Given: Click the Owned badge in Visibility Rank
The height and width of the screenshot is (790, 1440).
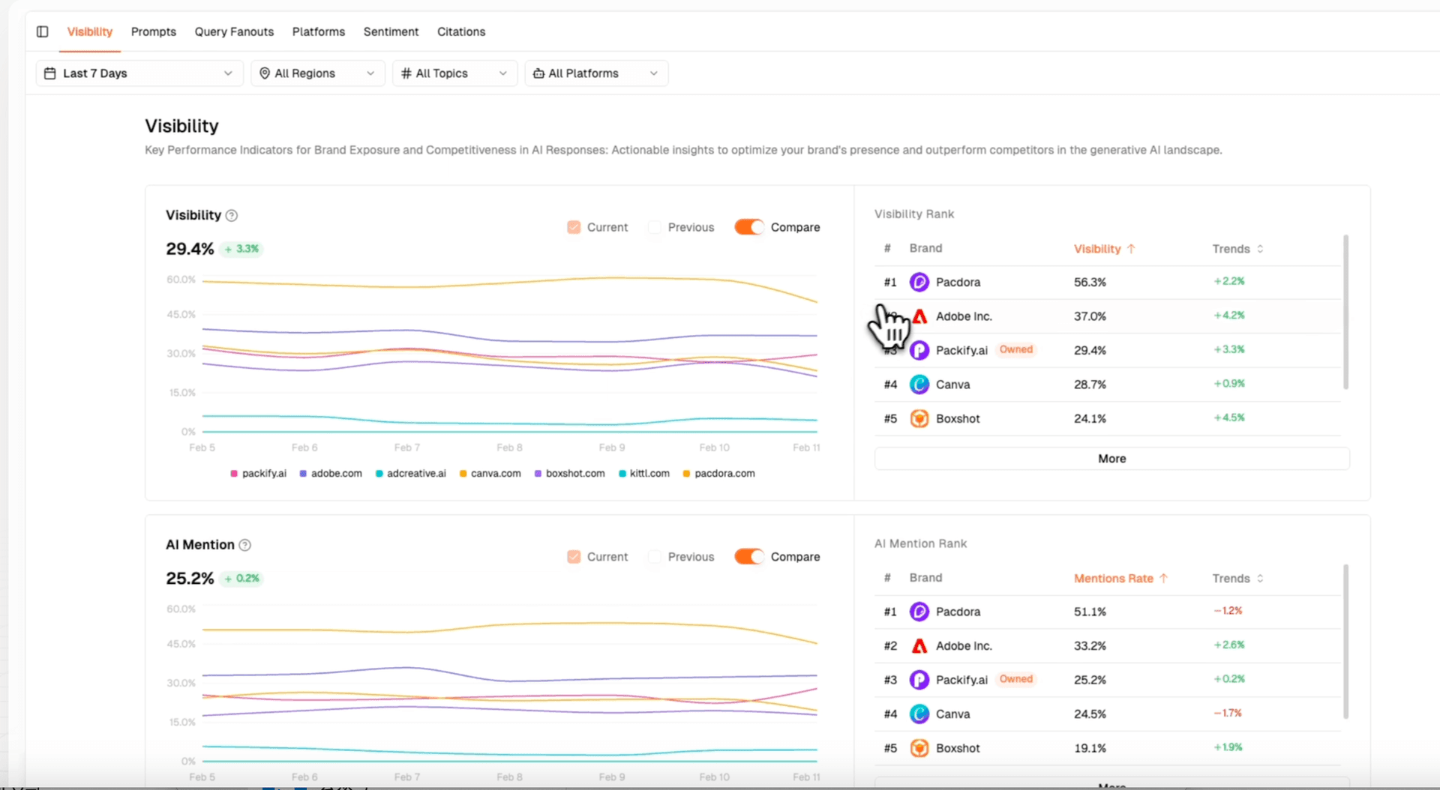Looking at the screenshot, I should (x=1016, y=350).
